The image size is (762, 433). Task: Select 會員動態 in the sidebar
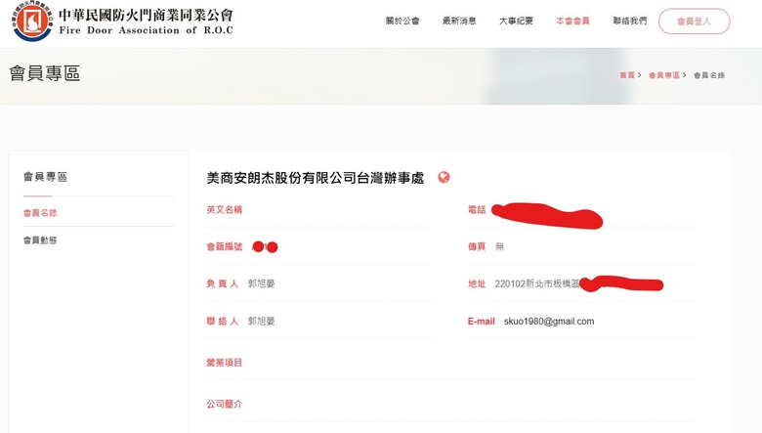(40, 240)
